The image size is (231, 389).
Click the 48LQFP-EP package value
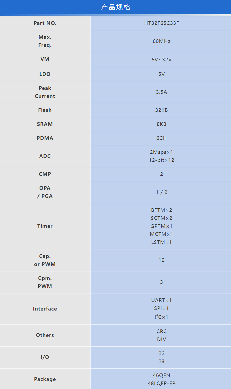pyautogui.click(x=161, y=383)
